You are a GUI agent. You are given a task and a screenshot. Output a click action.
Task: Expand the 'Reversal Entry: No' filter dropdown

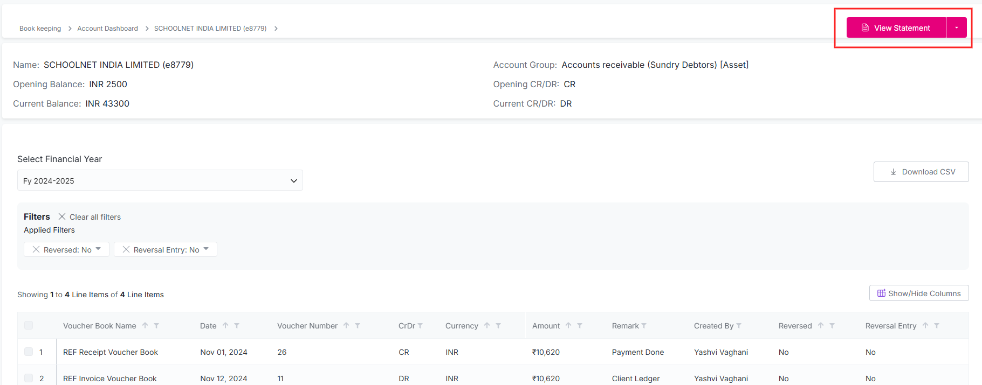206,249
